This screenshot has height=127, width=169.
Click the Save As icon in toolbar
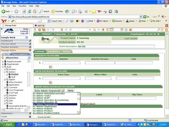[x=44, y=30]
